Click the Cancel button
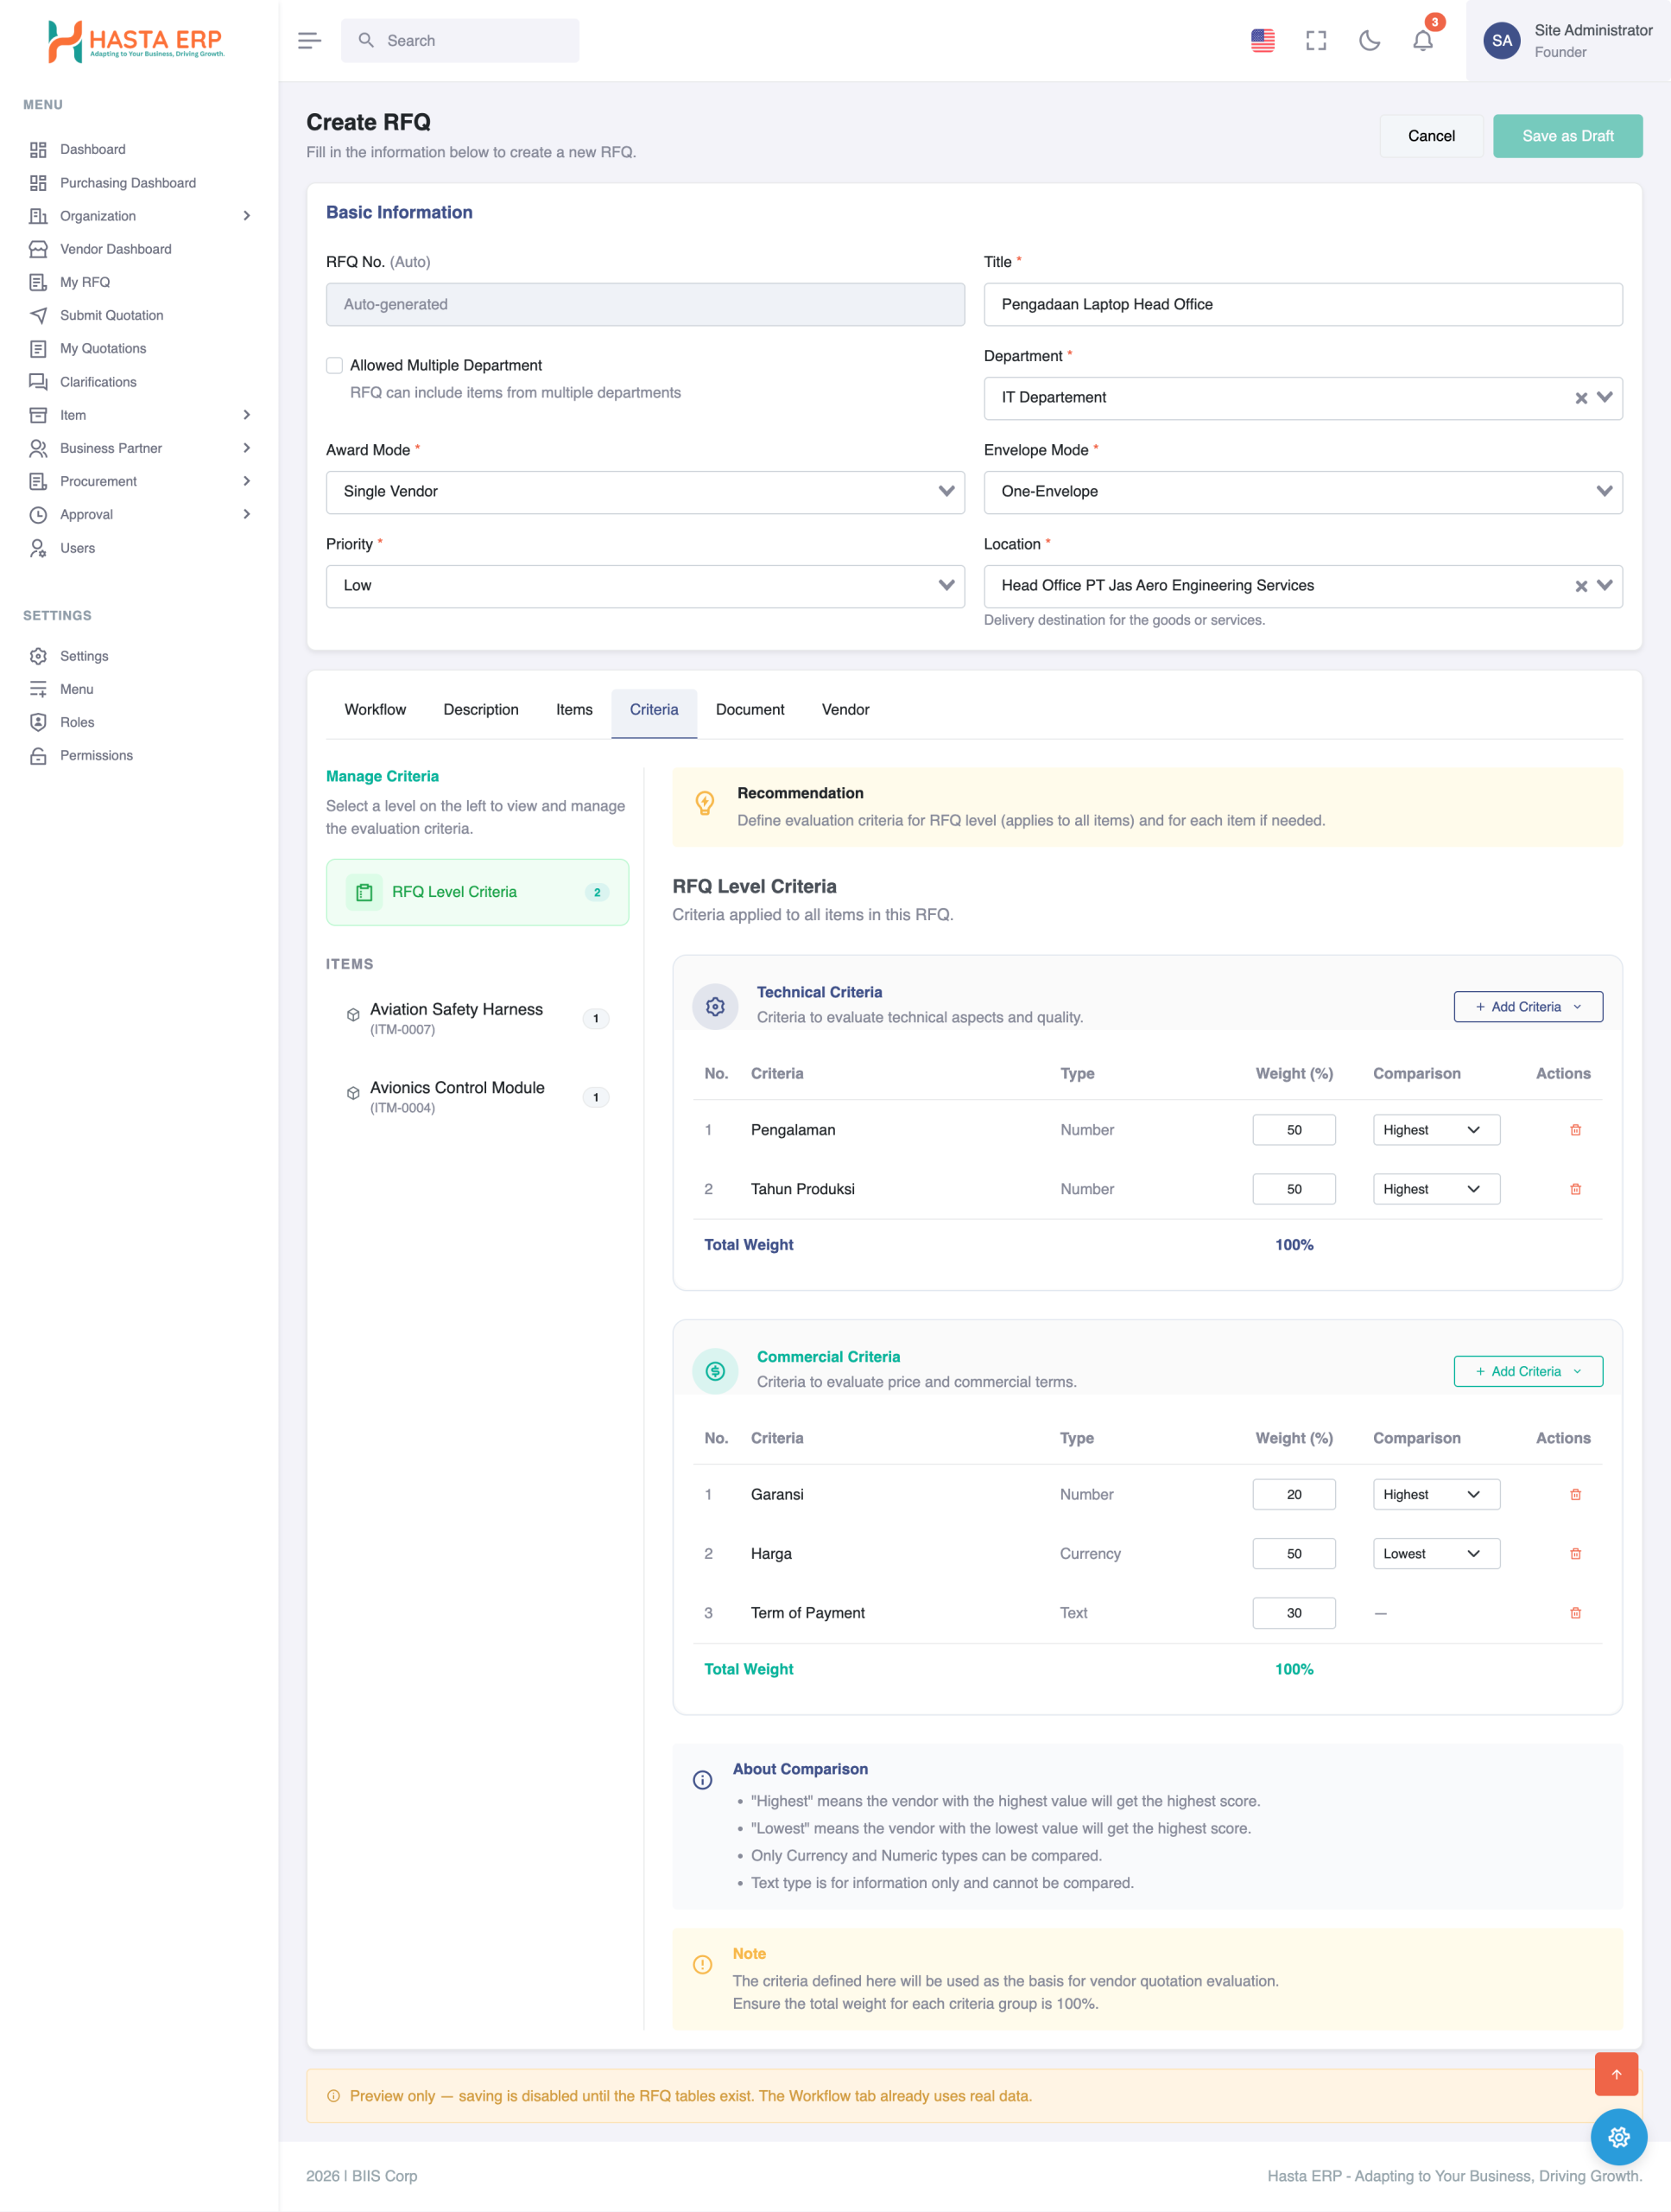 1431,136
